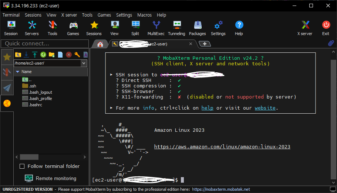Select the .bash_logout file
This screenshot has width=337, height=193.
[37, 92]
